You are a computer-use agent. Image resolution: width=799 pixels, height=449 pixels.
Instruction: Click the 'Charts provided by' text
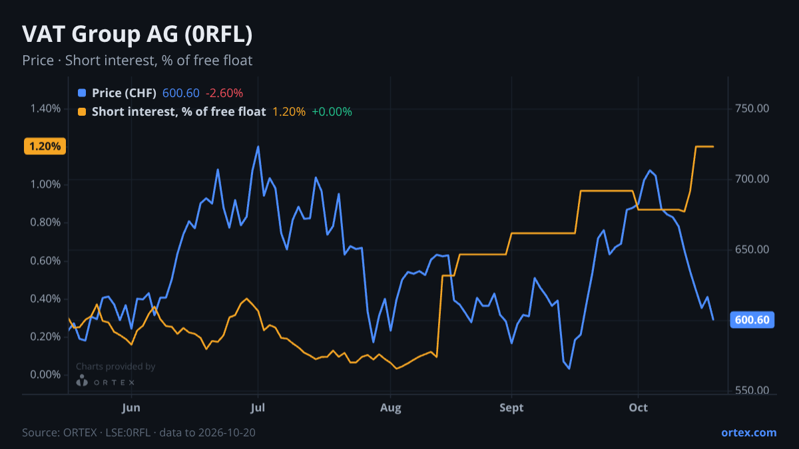pos(116,367)
